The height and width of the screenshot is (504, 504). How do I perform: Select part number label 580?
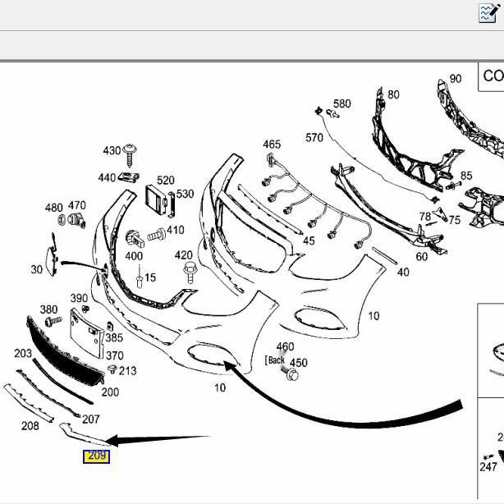click(x=341, y=104)
